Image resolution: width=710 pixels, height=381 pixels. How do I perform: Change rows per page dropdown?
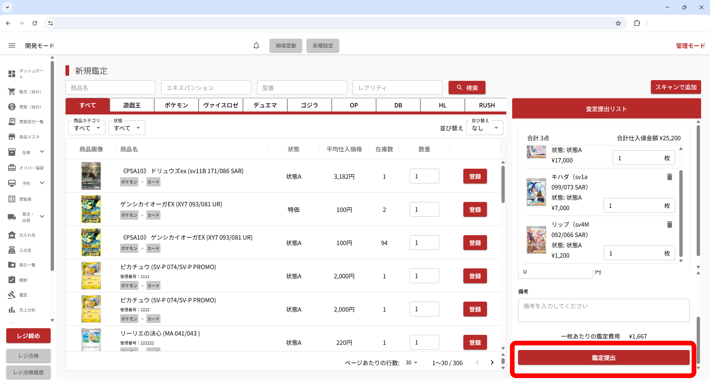411,363
